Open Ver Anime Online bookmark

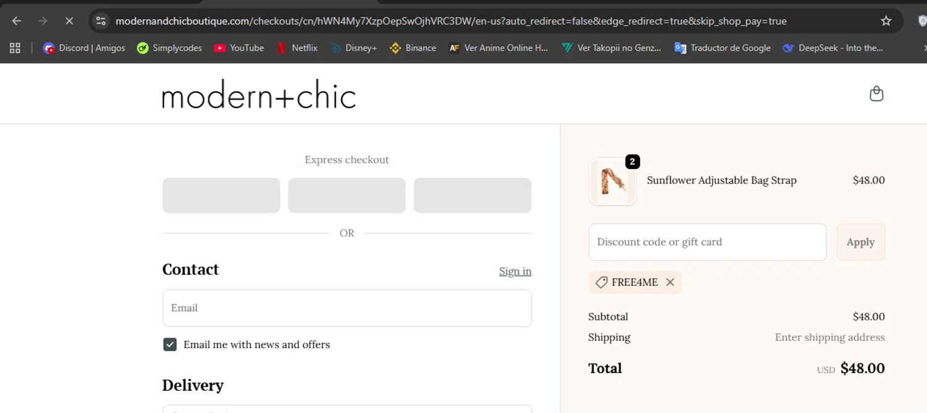[498, 48]
